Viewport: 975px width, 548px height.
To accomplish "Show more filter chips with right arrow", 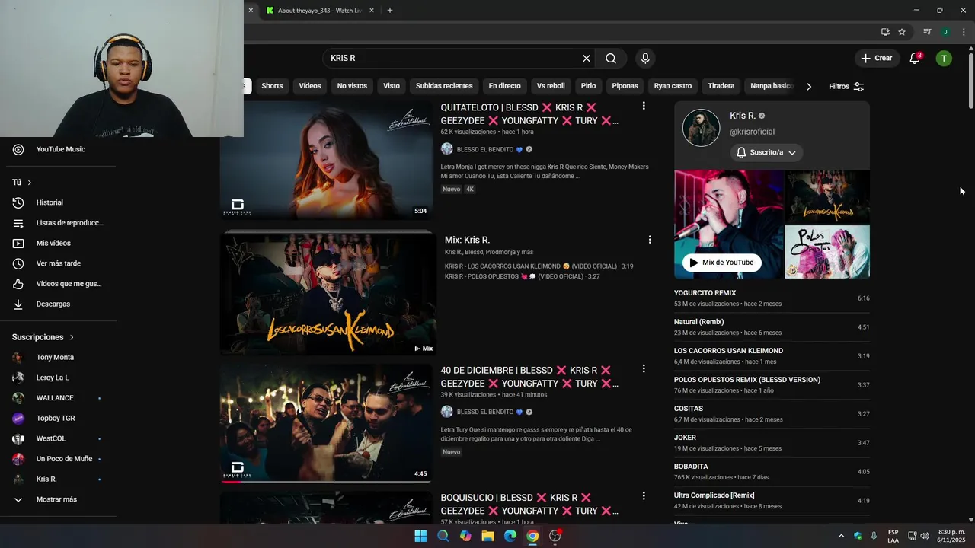I will (809, 86).
